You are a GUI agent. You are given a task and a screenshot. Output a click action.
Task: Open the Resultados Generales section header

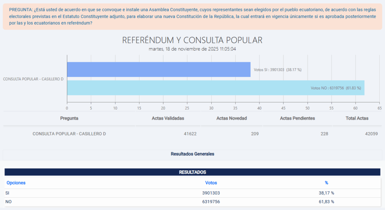tap(192, 154)
